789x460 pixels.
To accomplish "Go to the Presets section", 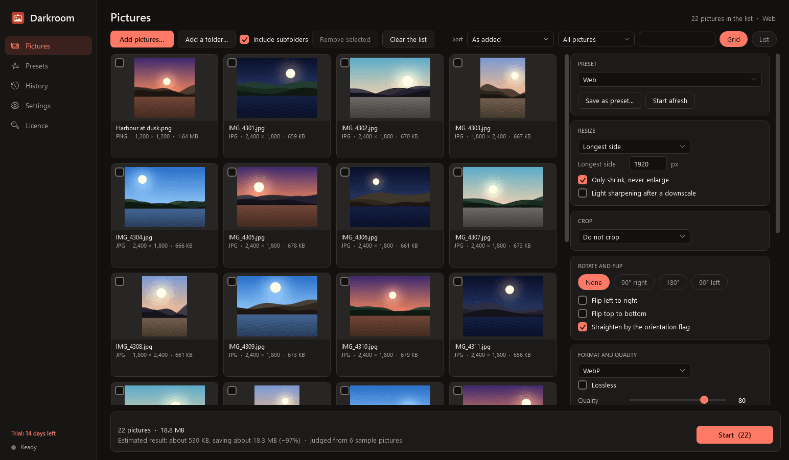I will coord(49,66).
